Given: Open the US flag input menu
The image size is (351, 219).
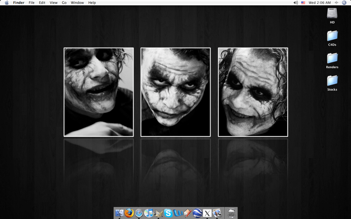Looking at the screenshot, I should [303, 3].
